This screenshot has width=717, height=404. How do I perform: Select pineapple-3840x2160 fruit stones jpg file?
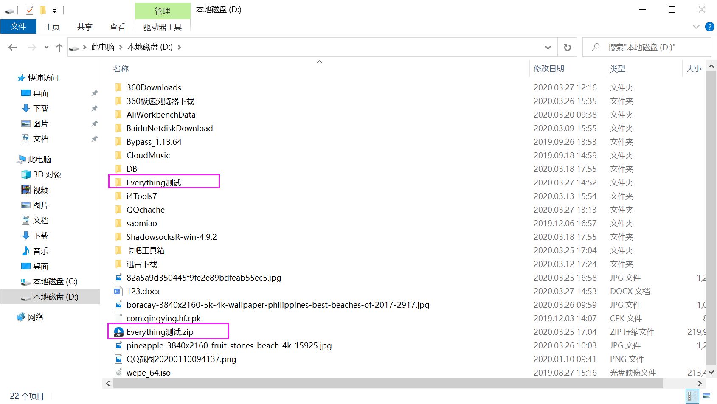click(229, 345)
